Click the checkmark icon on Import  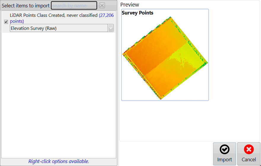click(x=225, y=150)
